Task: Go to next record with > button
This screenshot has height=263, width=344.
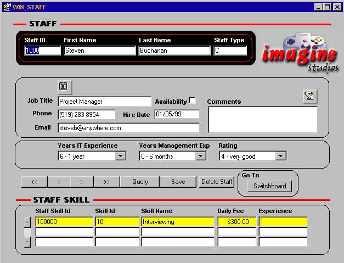Action: [x=81, y=182]
